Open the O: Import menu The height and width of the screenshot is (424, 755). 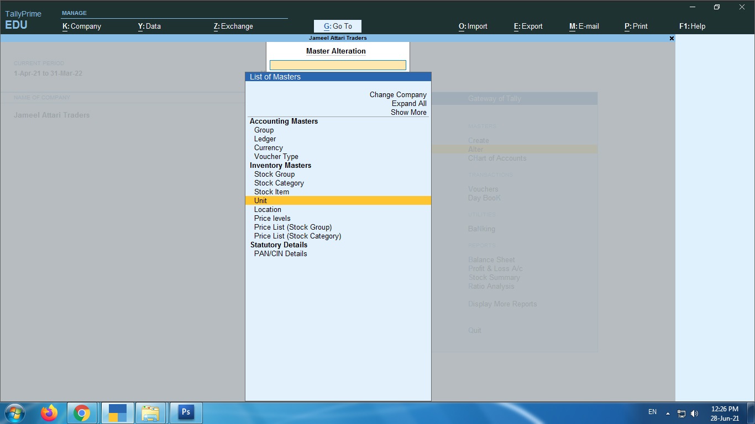coord(473,26)
